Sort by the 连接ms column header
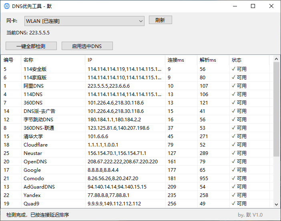Viewport: 281px width, 221px height. click(x=181, y=60)
